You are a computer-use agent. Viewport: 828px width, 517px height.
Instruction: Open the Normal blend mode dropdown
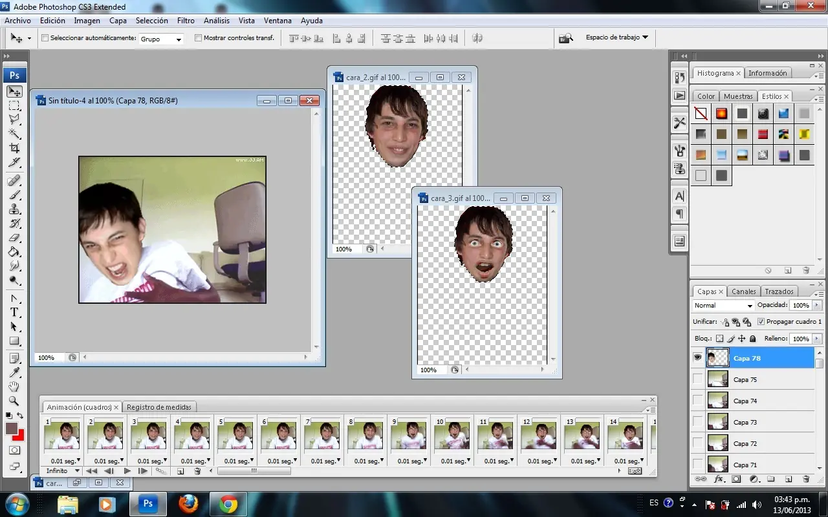pyautogui.click(x=723, y=306)
